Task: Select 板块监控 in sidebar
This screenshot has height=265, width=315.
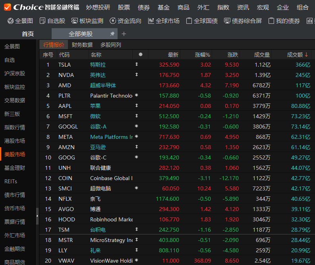Action: pyautogui.click(x=15, y=87)
